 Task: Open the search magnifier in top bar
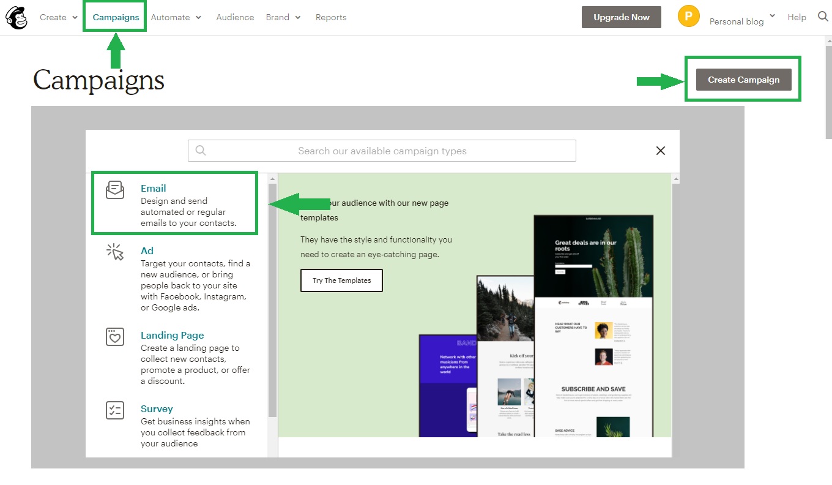(x=823, y=17)
